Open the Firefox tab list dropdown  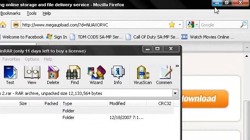coord(247,47)
